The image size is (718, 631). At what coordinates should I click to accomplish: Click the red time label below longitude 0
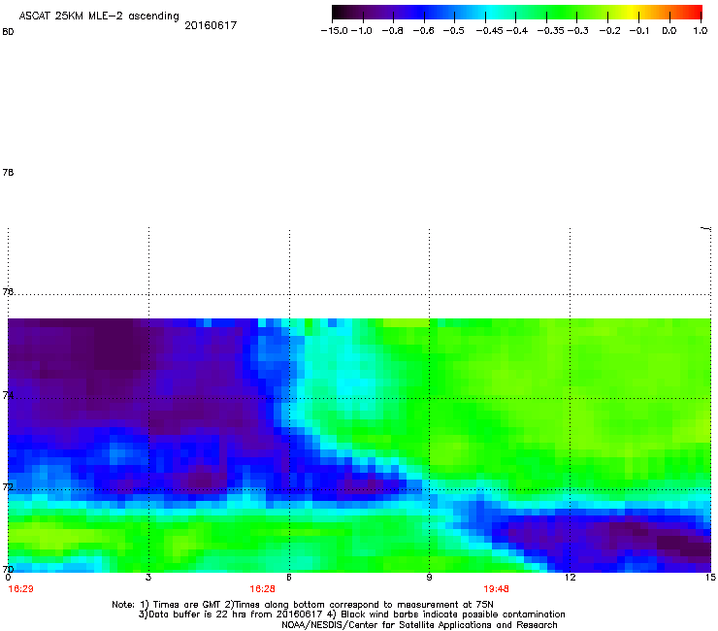tap(20, 589)
